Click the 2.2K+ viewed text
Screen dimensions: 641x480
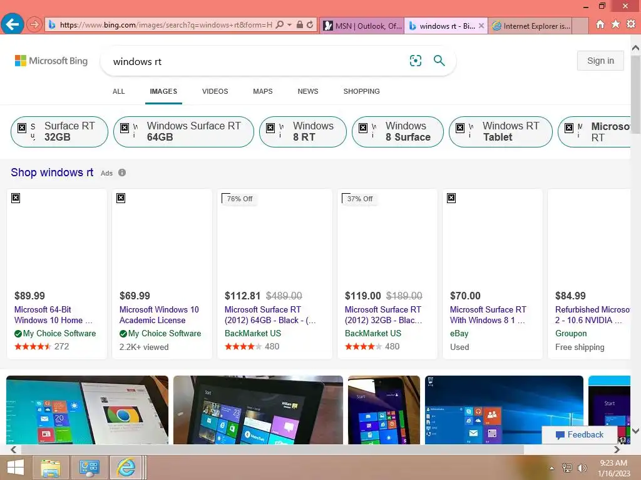pos(144,347)
